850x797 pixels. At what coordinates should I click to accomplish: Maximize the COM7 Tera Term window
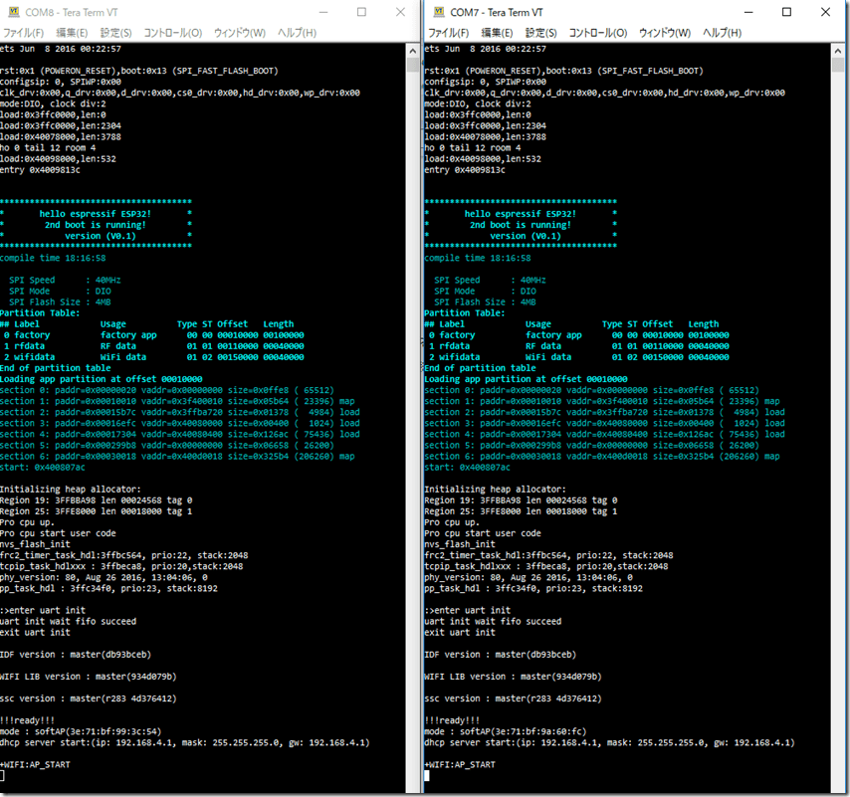pos(786,12)
